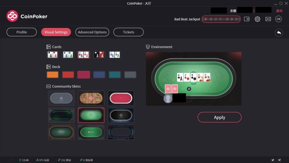
Task: Click the red 退出 logout link
Action: pyautogui.click(x=279, y=11)
